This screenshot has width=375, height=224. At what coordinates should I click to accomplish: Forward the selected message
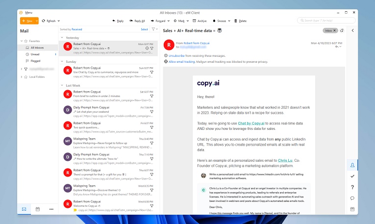click(158, 21)
